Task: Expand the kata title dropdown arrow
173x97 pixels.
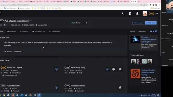Action: point(31,21)
